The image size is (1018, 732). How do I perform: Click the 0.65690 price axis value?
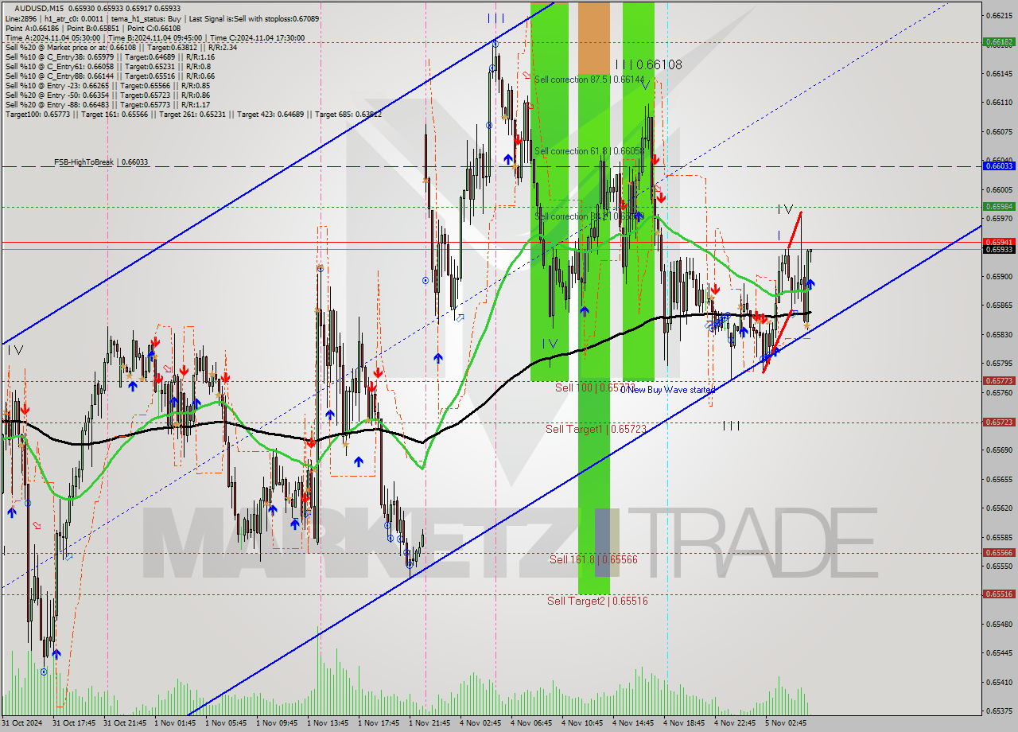tap(999, 450)
